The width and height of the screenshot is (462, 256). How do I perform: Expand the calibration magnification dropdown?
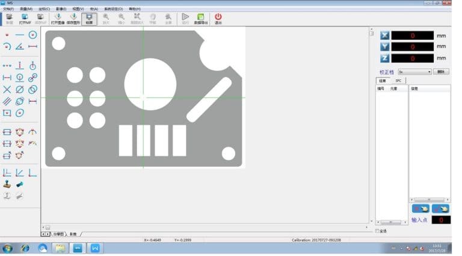(429, 72)
